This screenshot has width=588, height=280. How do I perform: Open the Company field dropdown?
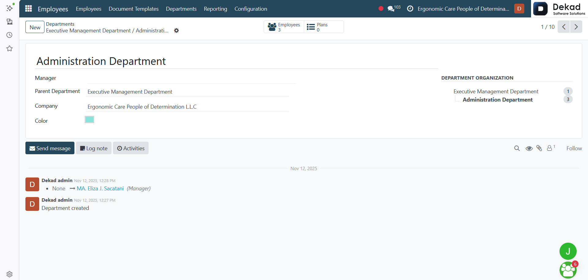187,107
